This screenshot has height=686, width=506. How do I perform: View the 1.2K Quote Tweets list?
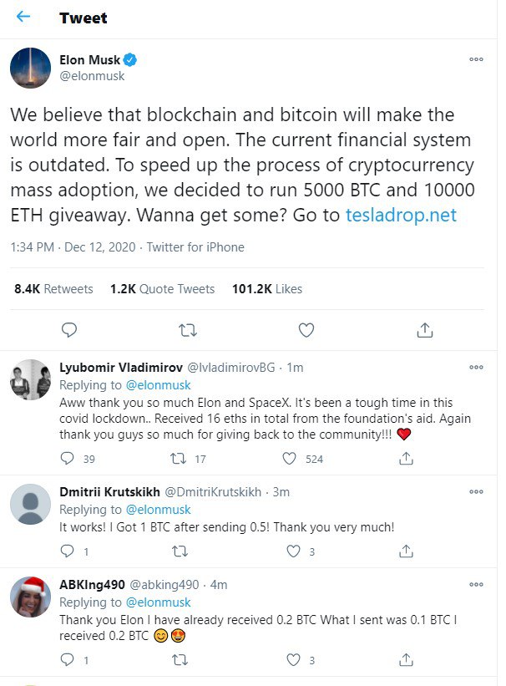162,289
